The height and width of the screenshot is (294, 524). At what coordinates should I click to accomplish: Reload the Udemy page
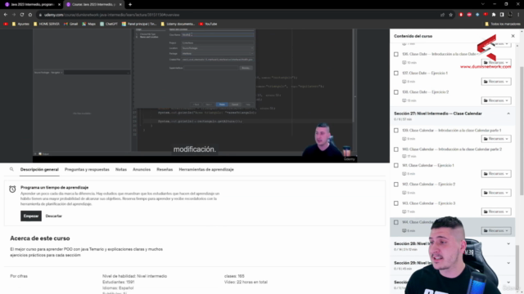click(22, 15)
